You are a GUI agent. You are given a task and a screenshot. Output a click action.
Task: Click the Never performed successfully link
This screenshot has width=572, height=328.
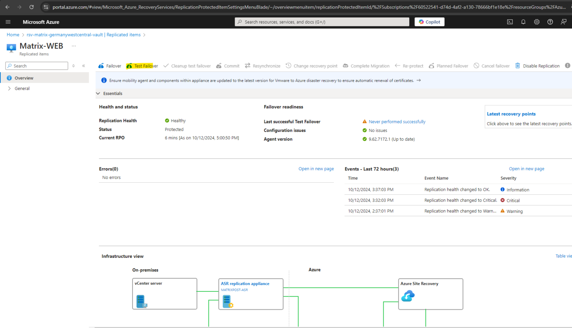pos(397,122)
